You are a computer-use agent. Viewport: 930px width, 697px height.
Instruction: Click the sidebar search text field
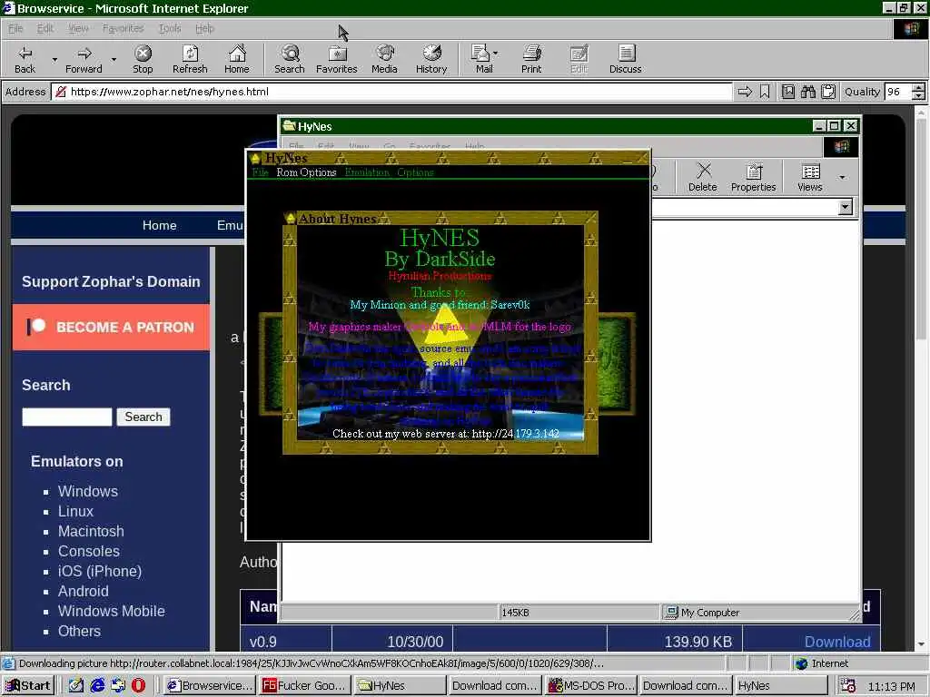tap(67, 417)
